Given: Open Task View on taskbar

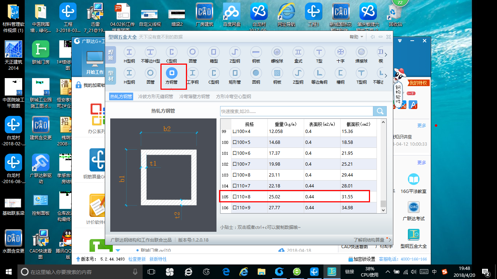Looking at the screenshot, I should tap(151, 272).
